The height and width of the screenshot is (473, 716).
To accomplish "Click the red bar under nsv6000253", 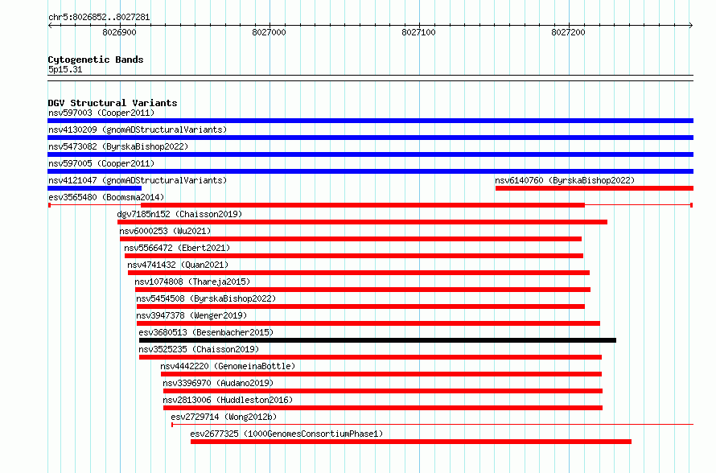I will click(351, 239).
